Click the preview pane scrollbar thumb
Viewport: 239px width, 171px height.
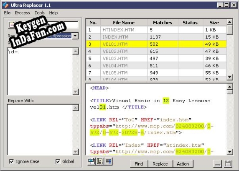[x=230, y=92]
